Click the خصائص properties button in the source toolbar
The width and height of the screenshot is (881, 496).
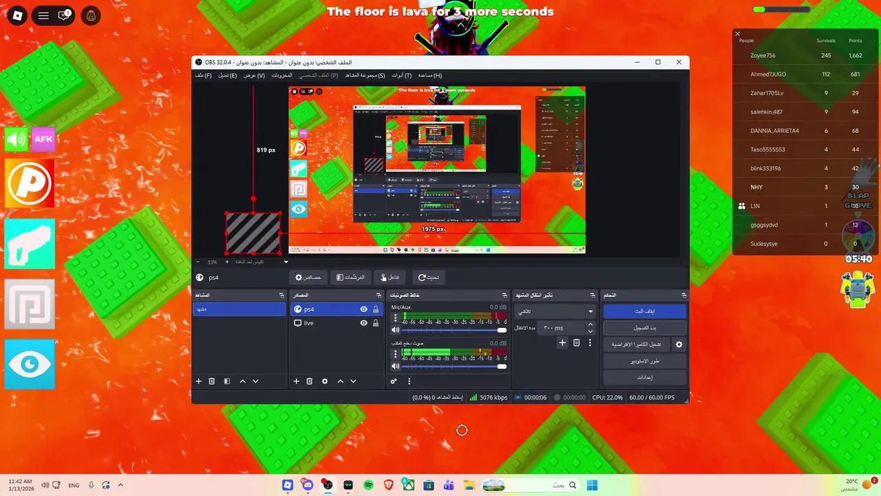(308, 277)
